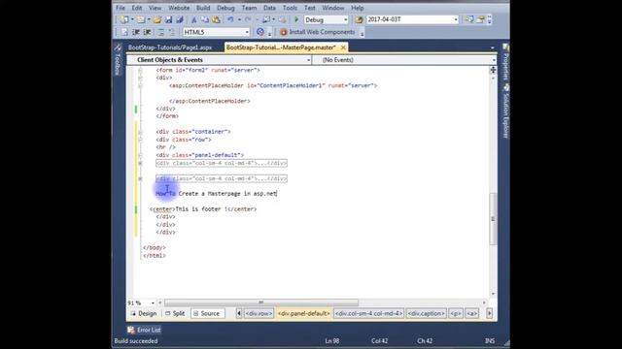Click the split-view handle above vertical scrollbar
Image resolution: width=622 pixels, height=349 pixels.
pos(493,70)
